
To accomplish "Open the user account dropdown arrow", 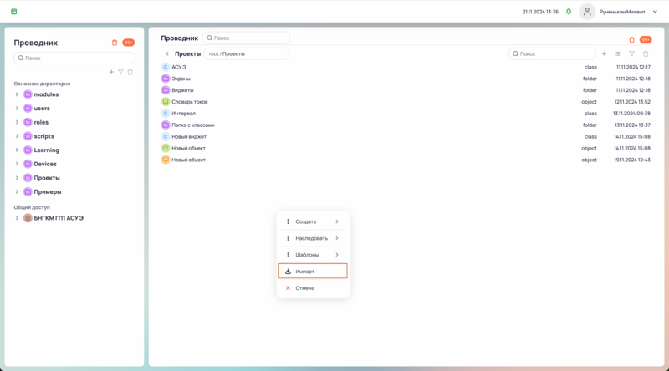I will tap(655, 12).
